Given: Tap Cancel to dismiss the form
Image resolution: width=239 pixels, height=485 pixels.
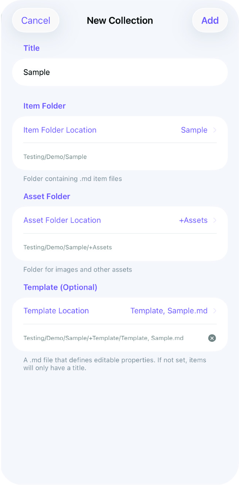Looking at the screenshot, I should point(36,20).
